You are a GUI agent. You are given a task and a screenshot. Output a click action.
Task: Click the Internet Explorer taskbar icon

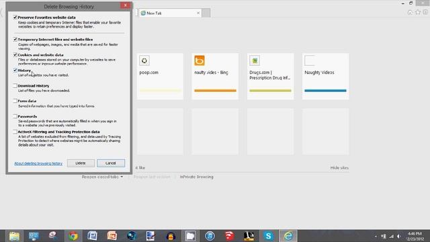pos(288,236)
